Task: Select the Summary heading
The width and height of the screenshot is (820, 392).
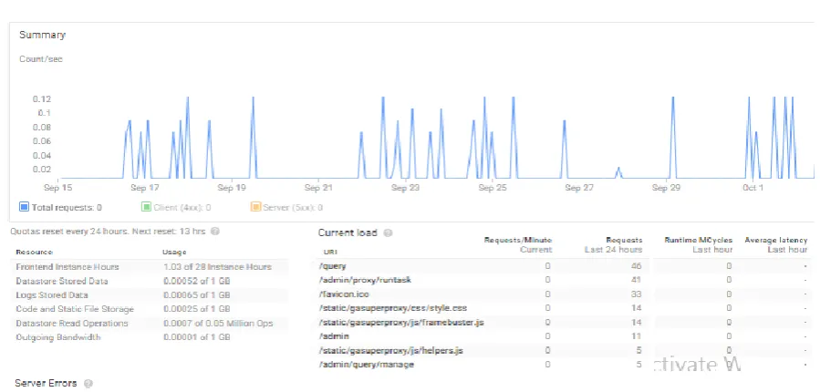Action: 42,35
